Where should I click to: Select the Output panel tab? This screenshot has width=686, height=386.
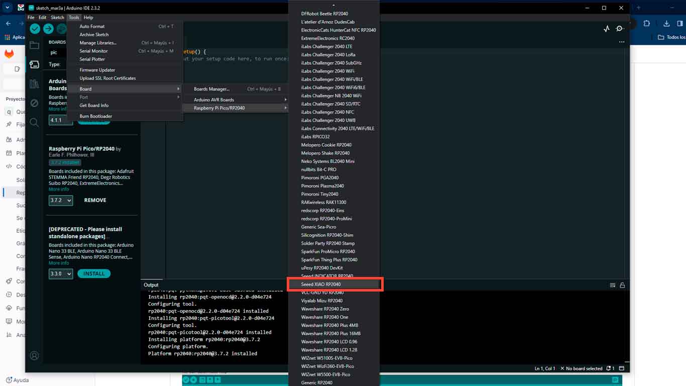151,285
